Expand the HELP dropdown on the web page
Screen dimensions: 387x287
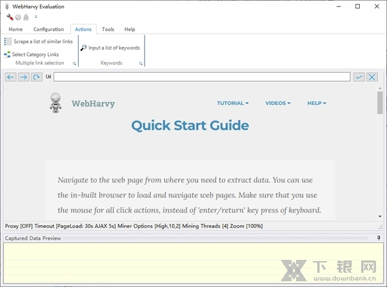(316, 103)
